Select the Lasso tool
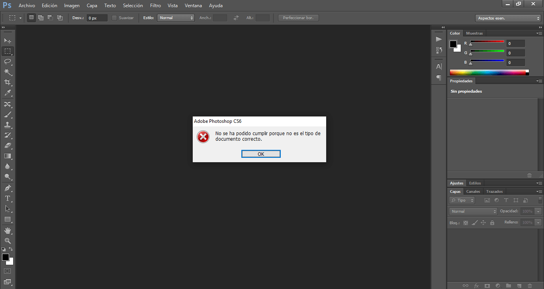 pos(8,62)
